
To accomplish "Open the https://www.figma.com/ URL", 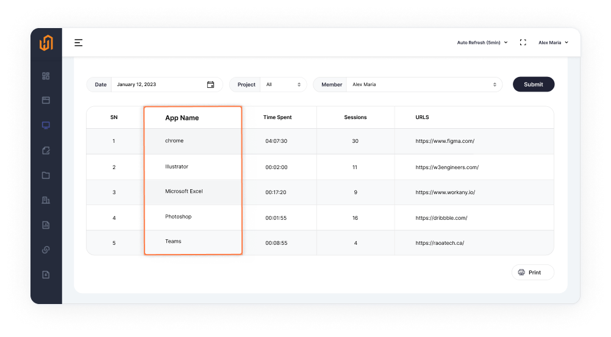I will click(445, 141).
